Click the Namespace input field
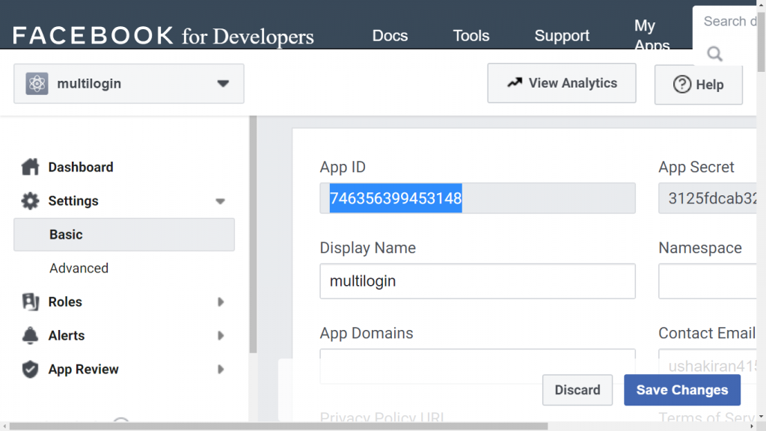The image size is (766, 431). pos(708,281)
